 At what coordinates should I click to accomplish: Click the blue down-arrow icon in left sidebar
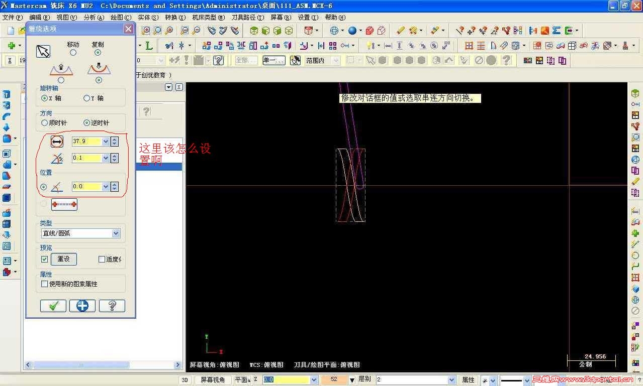tap(7, 127)
